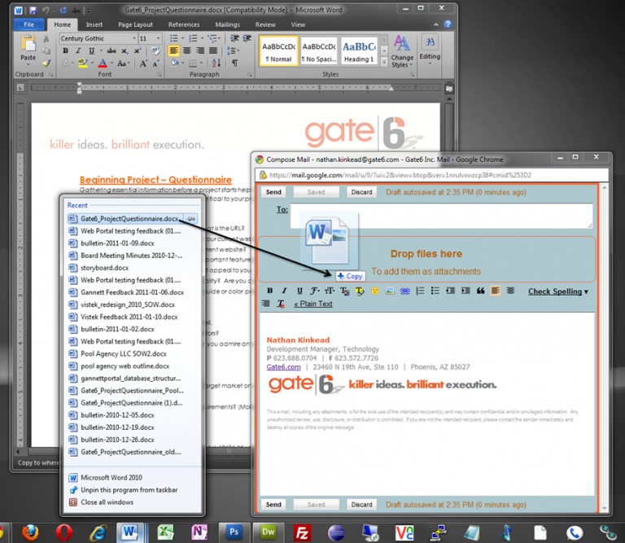Expand the Check Spelling dropdown
This screenshot has width=625, height=543.
click(586, 291)
